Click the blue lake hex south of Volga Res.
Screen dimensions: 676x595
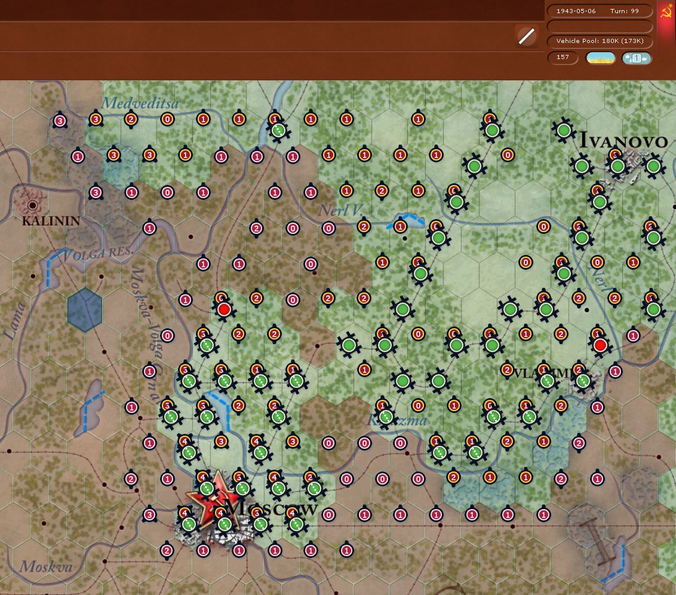(85, 310)
